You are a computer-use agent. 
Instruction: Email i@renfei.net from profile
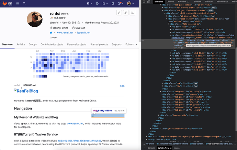pyautogui.click(x=84, y=32)
